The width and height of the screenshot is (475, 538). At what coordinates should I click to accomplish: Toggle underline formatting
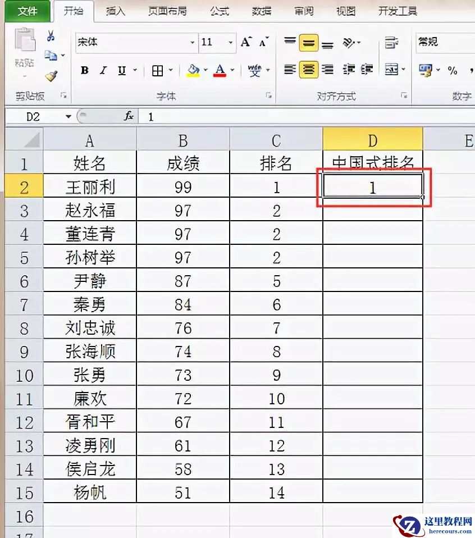point(122,71)
